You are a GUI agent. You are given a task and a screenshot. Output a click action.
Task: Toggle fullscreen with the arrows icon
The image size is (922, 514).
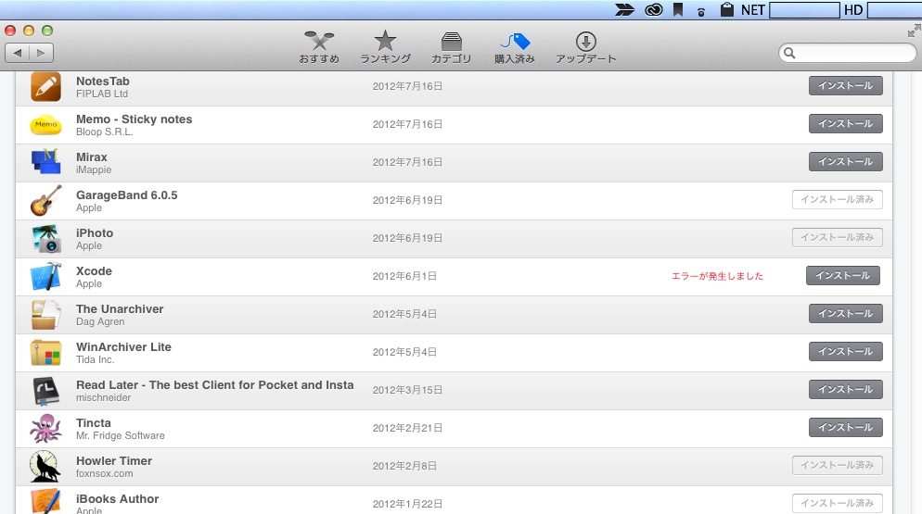tap(914, 31)
